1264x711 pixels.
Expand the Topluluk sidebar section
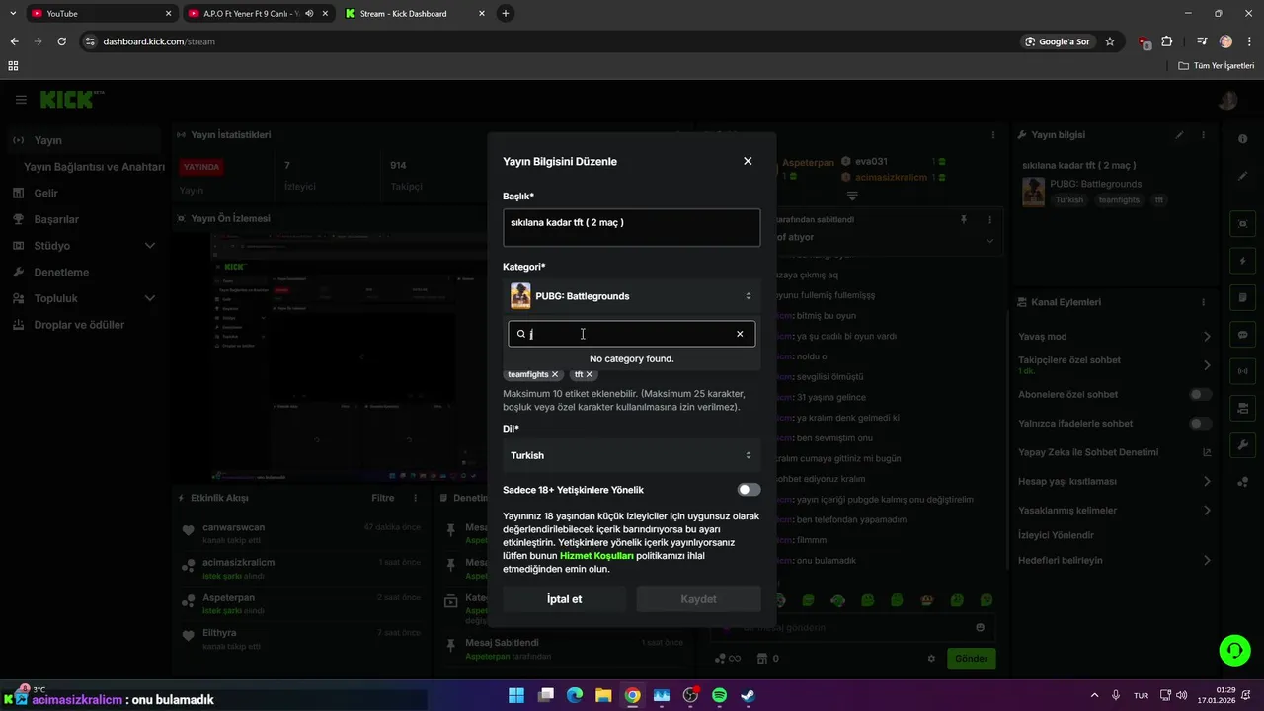click(x=150, y=298)
